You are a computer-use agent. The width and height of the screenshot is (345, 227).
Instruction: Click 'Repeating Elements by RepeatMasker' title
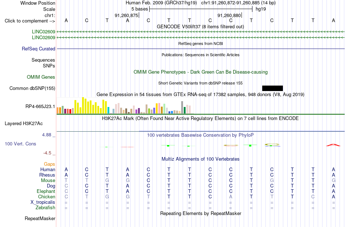(201, 213)
